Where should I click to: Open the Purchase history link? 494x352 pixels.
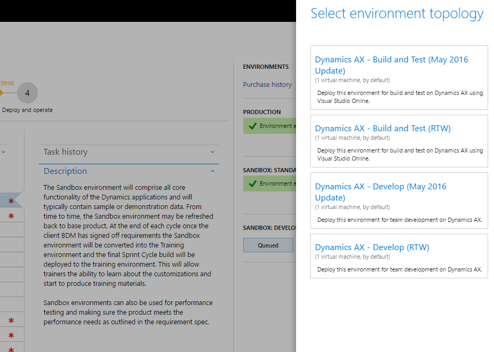coord(267,84)
